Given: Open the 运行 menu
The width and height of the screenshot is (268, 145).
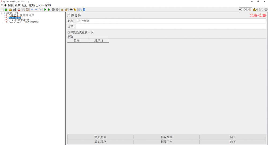Looking at the screenshot, I should 25,5.
